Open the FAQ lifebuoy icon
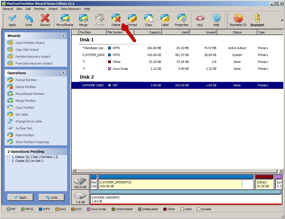This screenshot has width=285, height=219. click(200, 20)
